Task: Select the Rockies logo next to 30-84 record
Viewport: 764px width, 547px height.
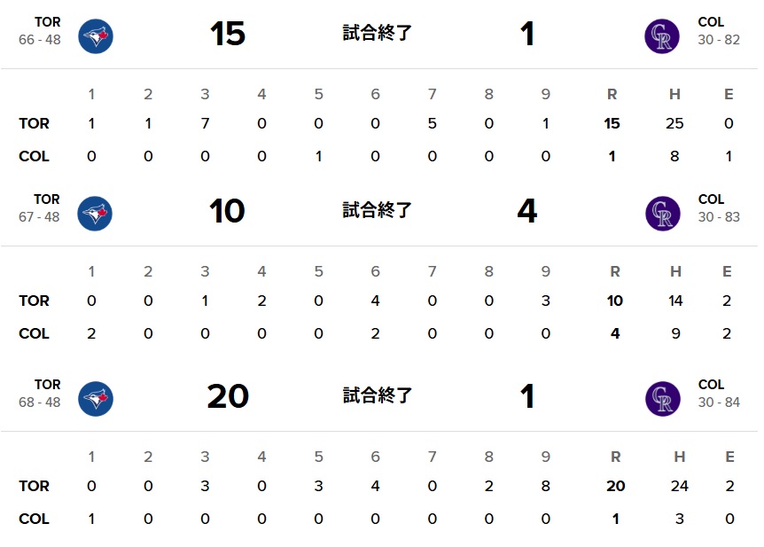Action: click(x=662, y=398)
